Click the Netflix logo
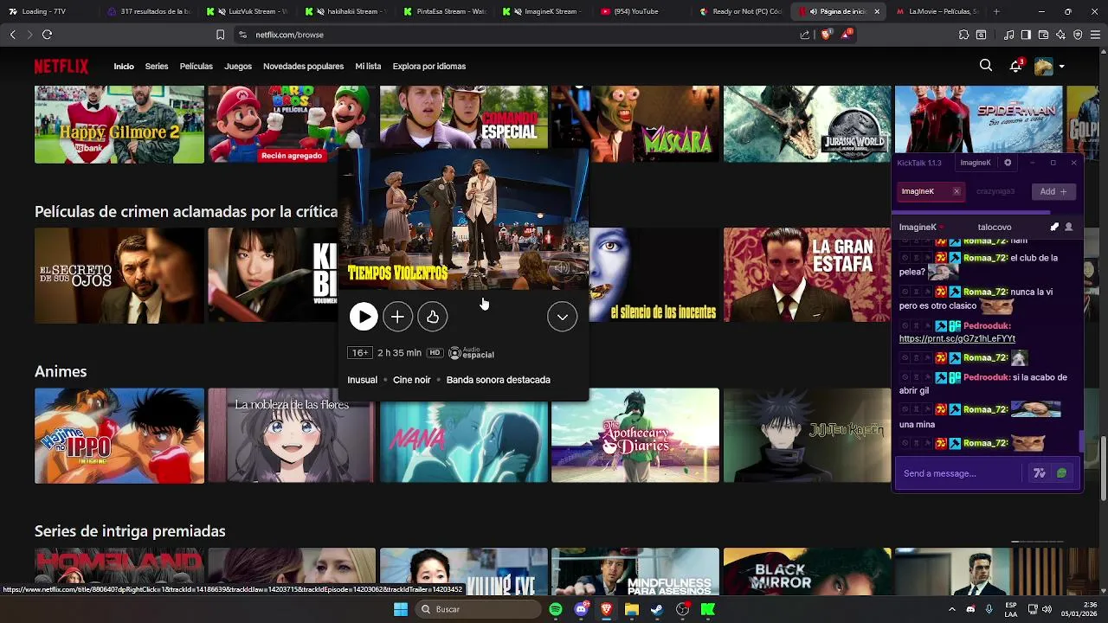 click(61, 67)
